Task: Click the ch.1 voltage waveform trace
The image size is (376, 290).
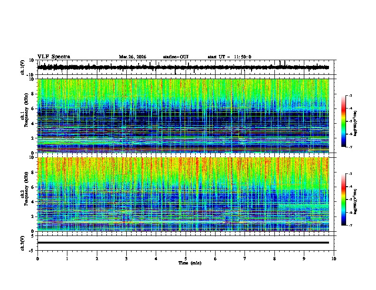Action: coord(183,67)
